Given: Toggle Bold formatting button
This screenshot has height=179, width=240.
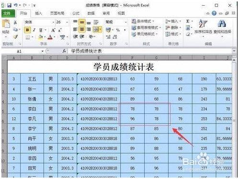Looking at the screenshot, I should 27,30.
